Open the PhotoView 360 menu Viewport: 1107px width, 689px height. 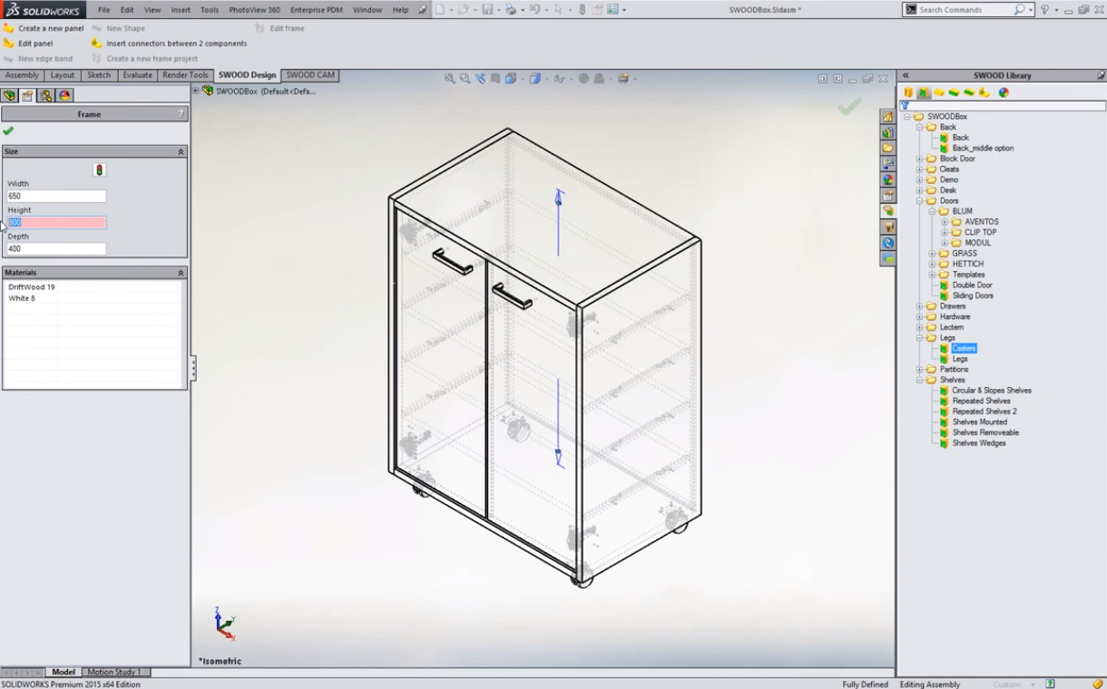click(x=254, y=10)
